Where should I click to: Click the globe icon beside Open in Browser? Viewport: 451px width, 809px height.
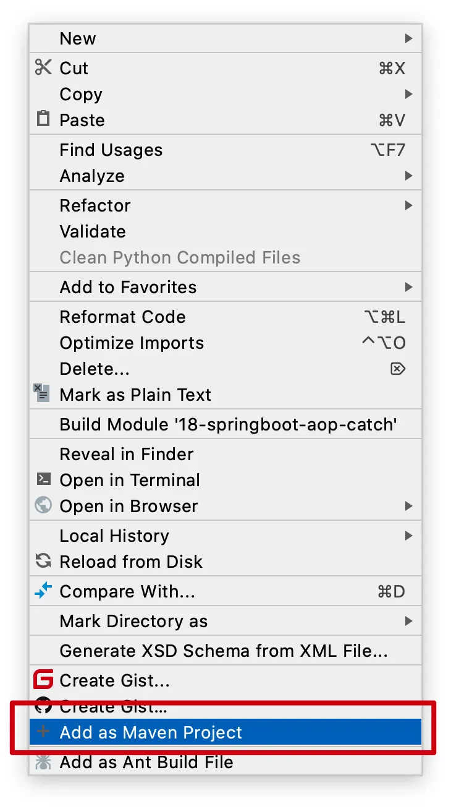(x=43, y=505)
